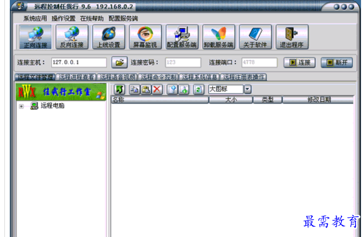Switch to the 远程系统信息 tab
363x237 pixels.
(199, 77)
